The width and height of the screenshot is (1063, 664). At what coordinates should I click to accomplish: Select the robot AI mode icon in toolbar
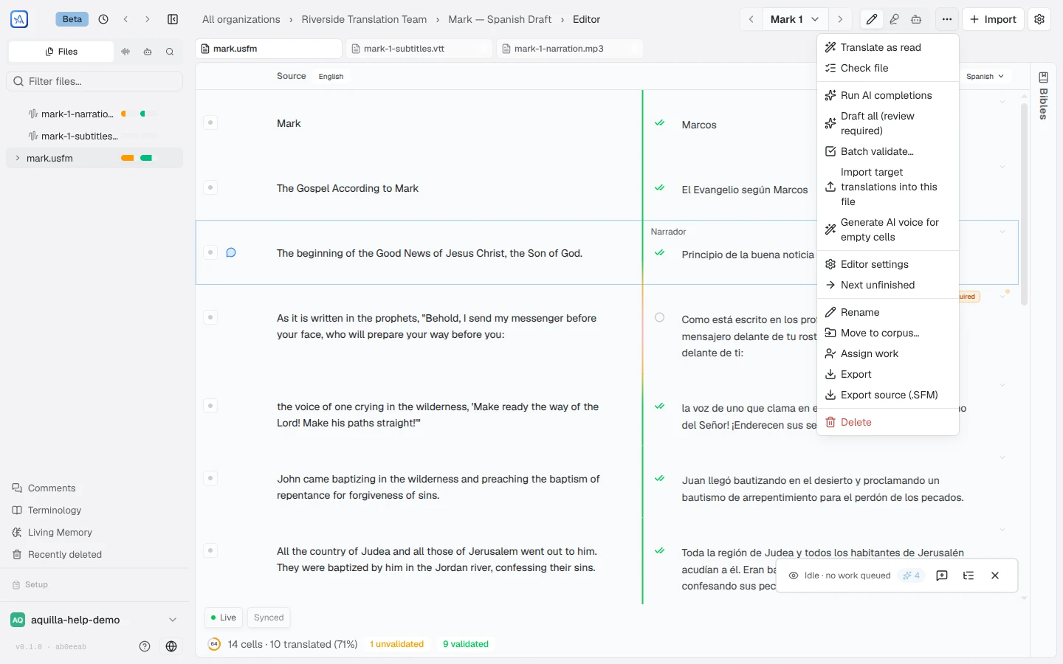[x=916, y=19]
